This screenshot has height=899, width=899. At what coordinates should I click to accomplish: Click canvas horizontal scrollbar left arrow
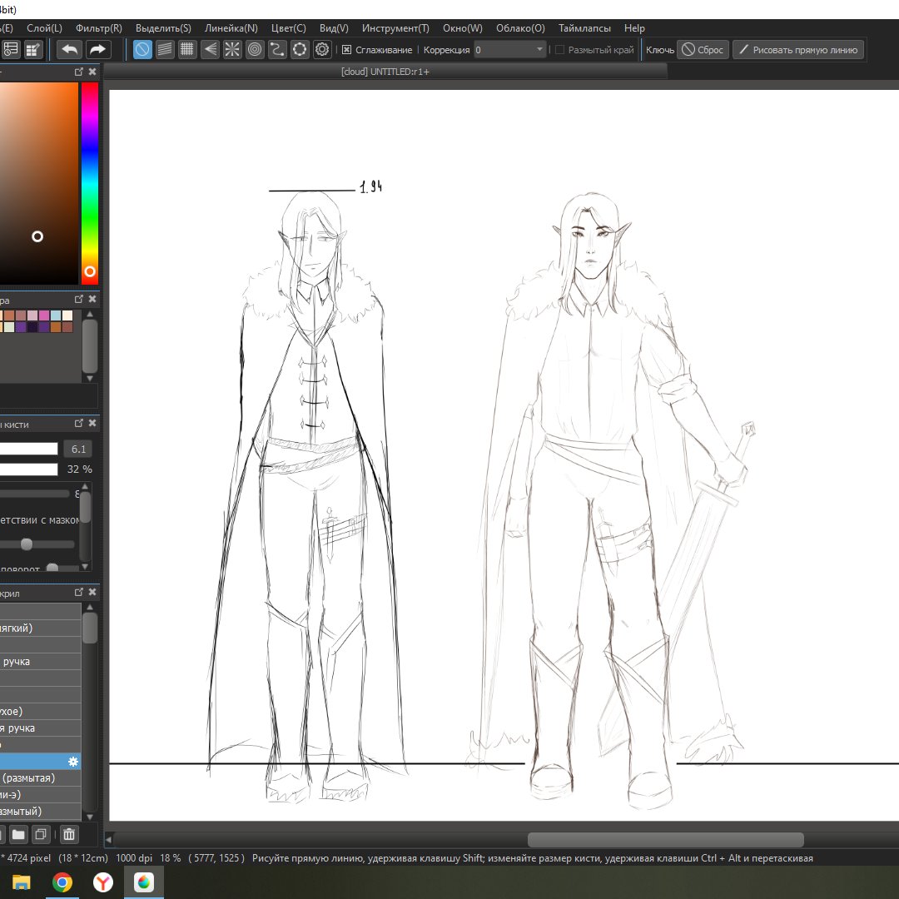click(x=109, y=839)
